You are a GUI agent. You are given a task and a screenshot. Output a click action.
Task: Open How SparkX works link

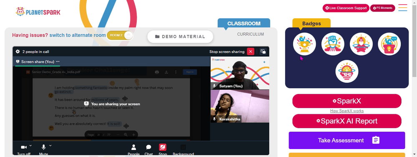coord(347,111)
